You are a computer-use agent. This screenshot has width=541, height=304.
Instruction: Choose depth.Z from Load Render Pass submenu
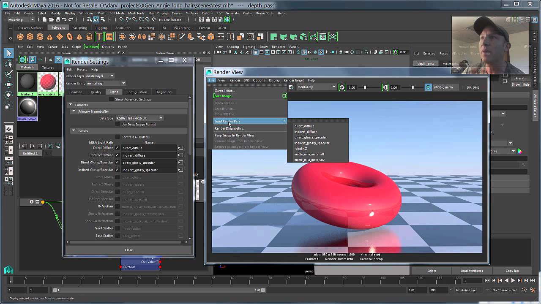(x=301, y=149)
